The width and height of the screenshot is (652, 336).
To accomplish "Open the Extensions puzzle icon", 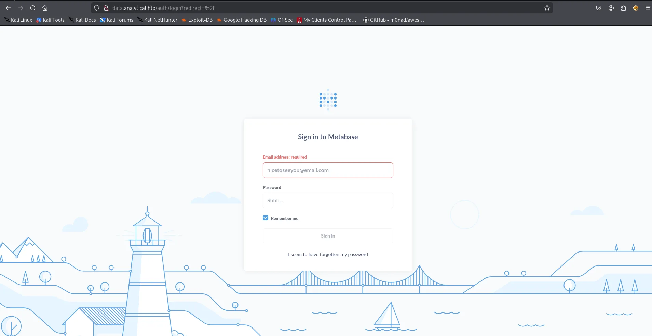I will 623,8.
